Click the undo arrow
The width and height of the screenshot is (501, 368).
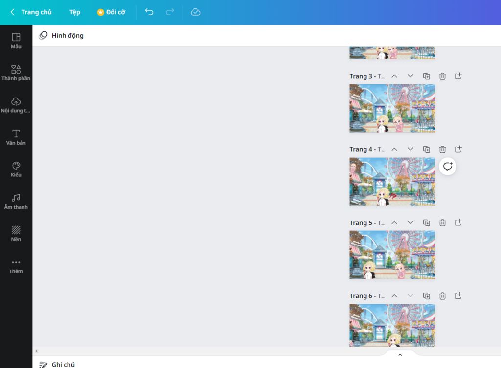coord(149,12)
